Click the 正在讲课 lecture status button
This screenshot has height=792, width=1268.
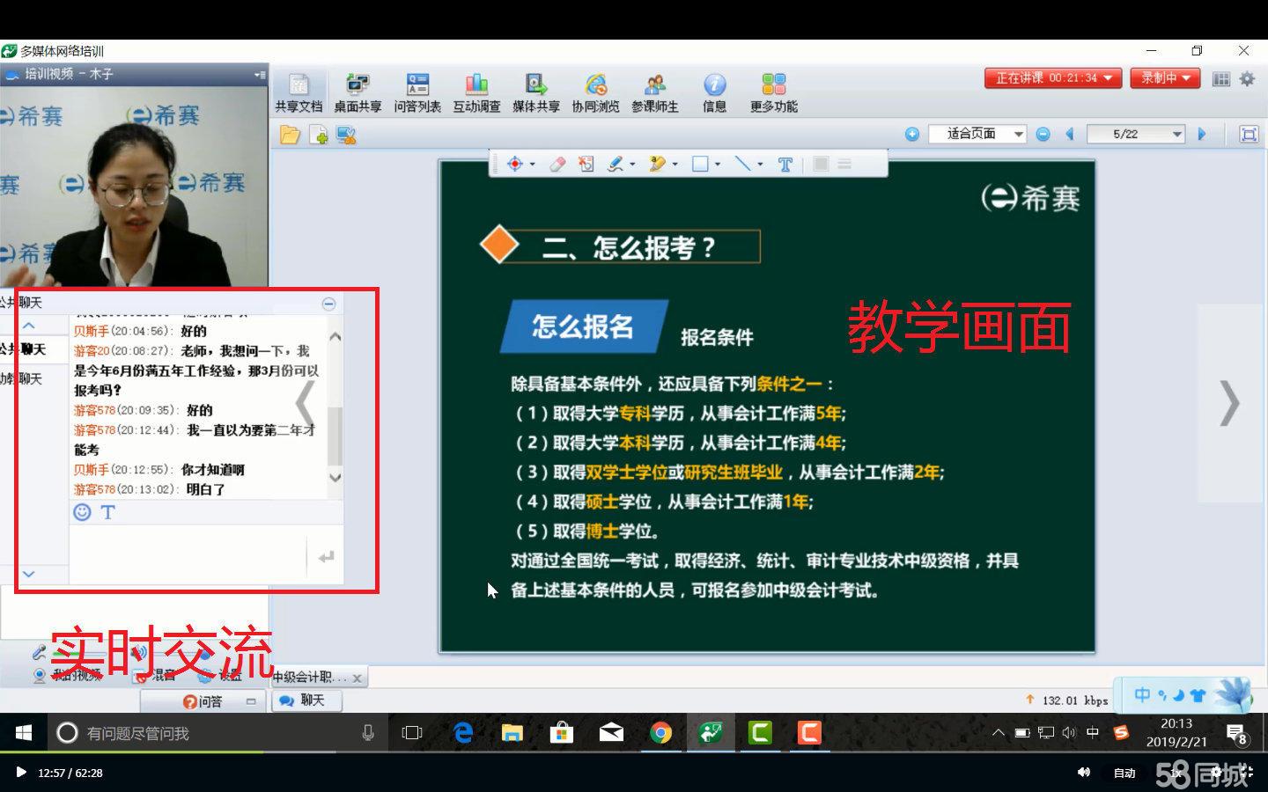click(1053, 78)
